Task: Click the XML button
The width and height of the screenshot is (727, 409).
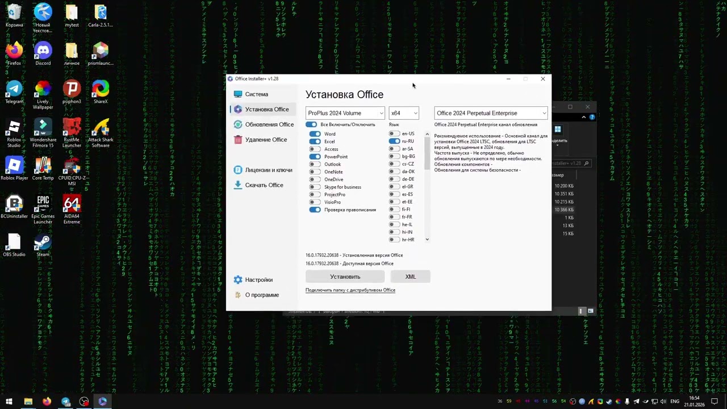Action: tap(411, 277)
